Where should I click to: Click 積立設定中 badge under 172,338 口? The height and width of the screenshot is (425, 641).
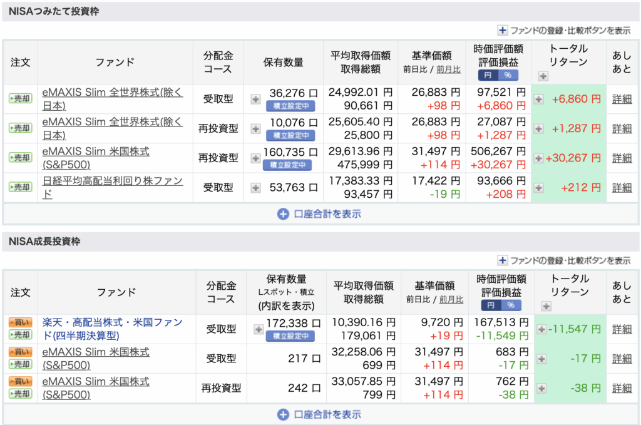pos(290,336)
